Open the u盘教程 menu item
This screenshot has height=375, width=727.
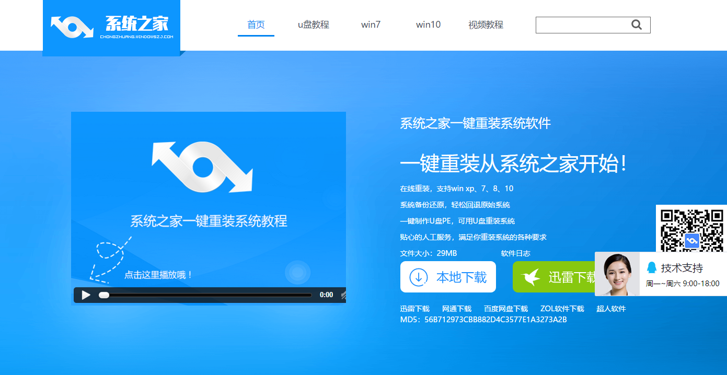[314, 25]
